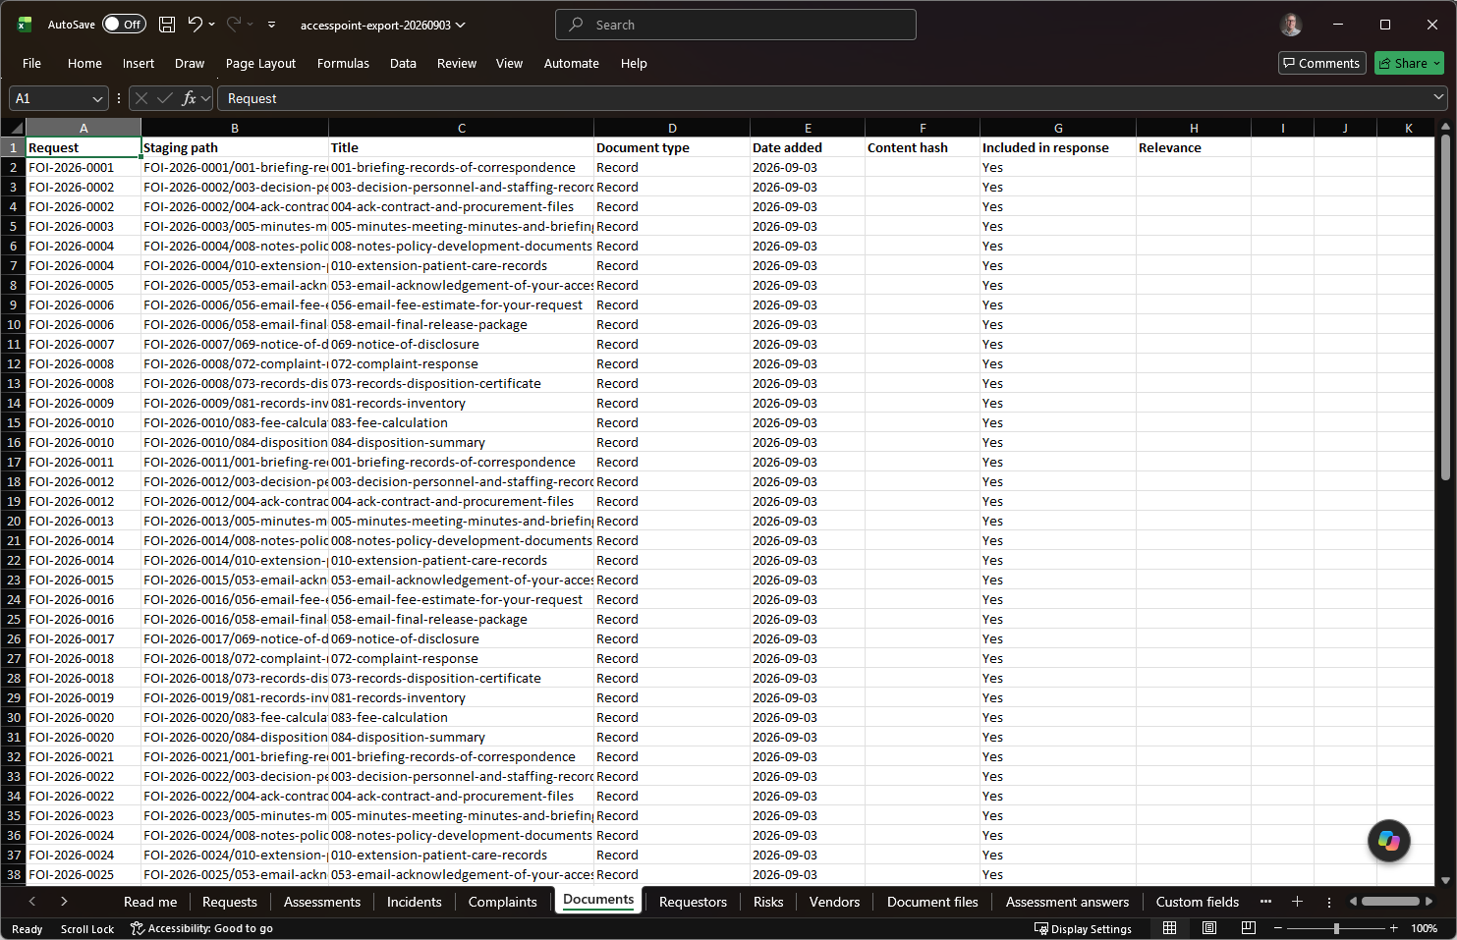Image resolution: width=1457 pixels, height=940 pixels.
Task: Switch to the 'Assessment answers' sheet
Action: point(1067,902)
